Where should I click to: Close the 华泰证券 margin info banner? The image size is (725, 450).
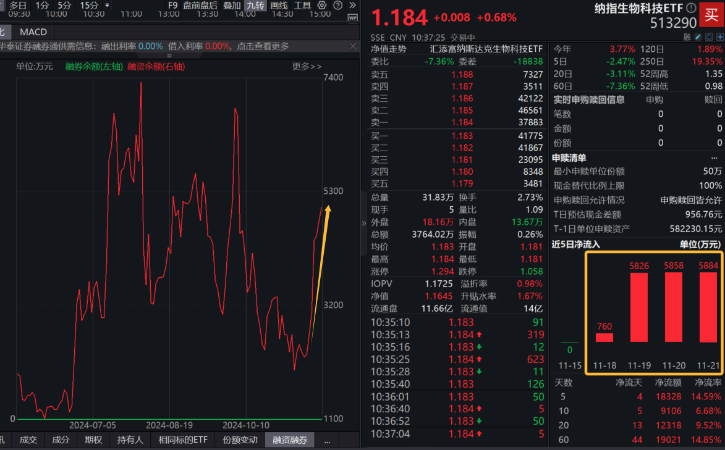(353, 46)
